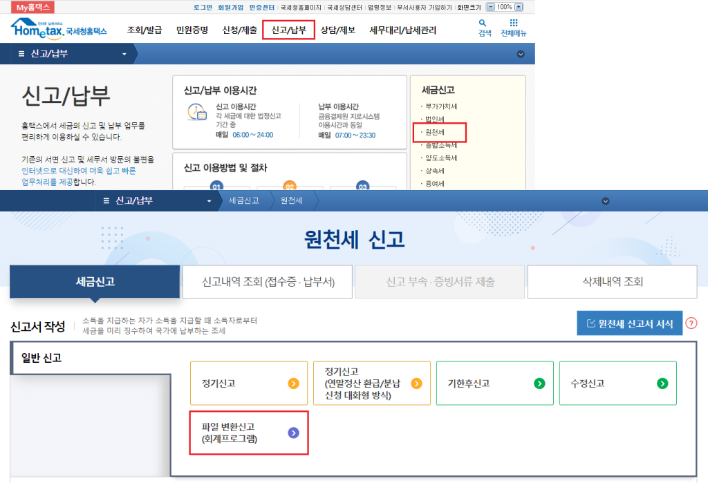Click the 로그인 link
Screen dimensions: 708x483
[203, 7]
